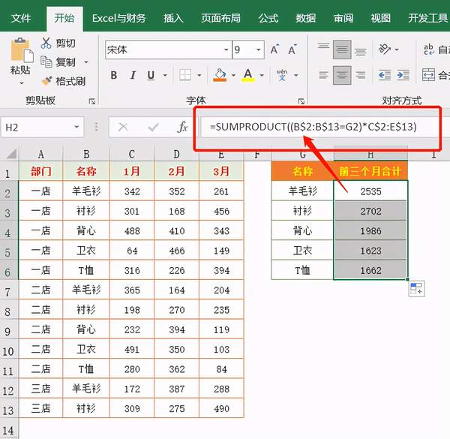Click the wrap text icon in alignment group

point(429,50)
